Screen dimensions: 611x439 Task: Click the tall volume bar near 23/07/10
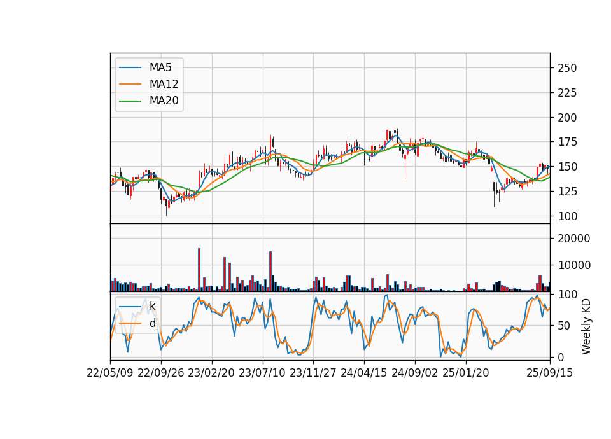pos(270,272)
